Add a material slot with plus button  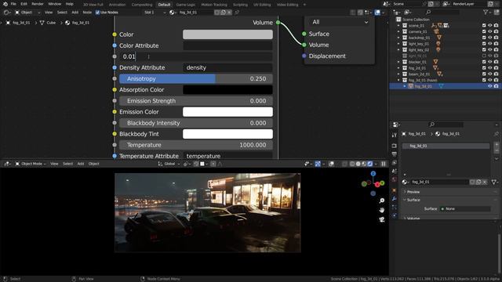(x=497, y=145)
